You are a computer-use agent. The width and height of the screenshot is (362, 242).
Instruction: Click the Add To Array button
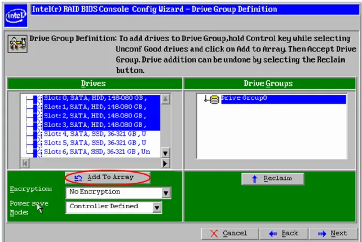(108, 178)
